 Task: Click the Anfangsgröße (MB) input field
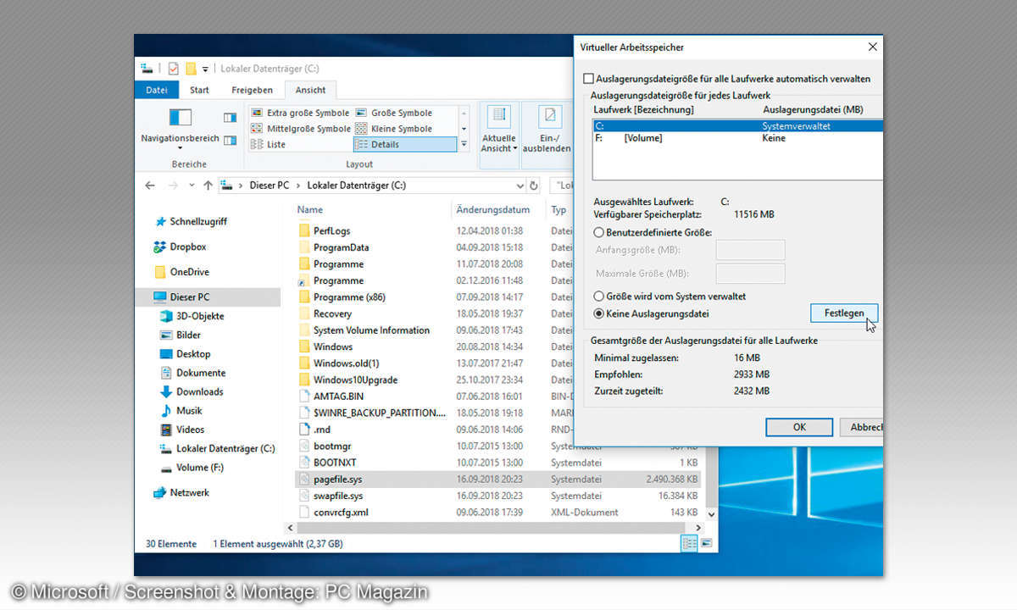pyautogui.click(x=750, y=250)
